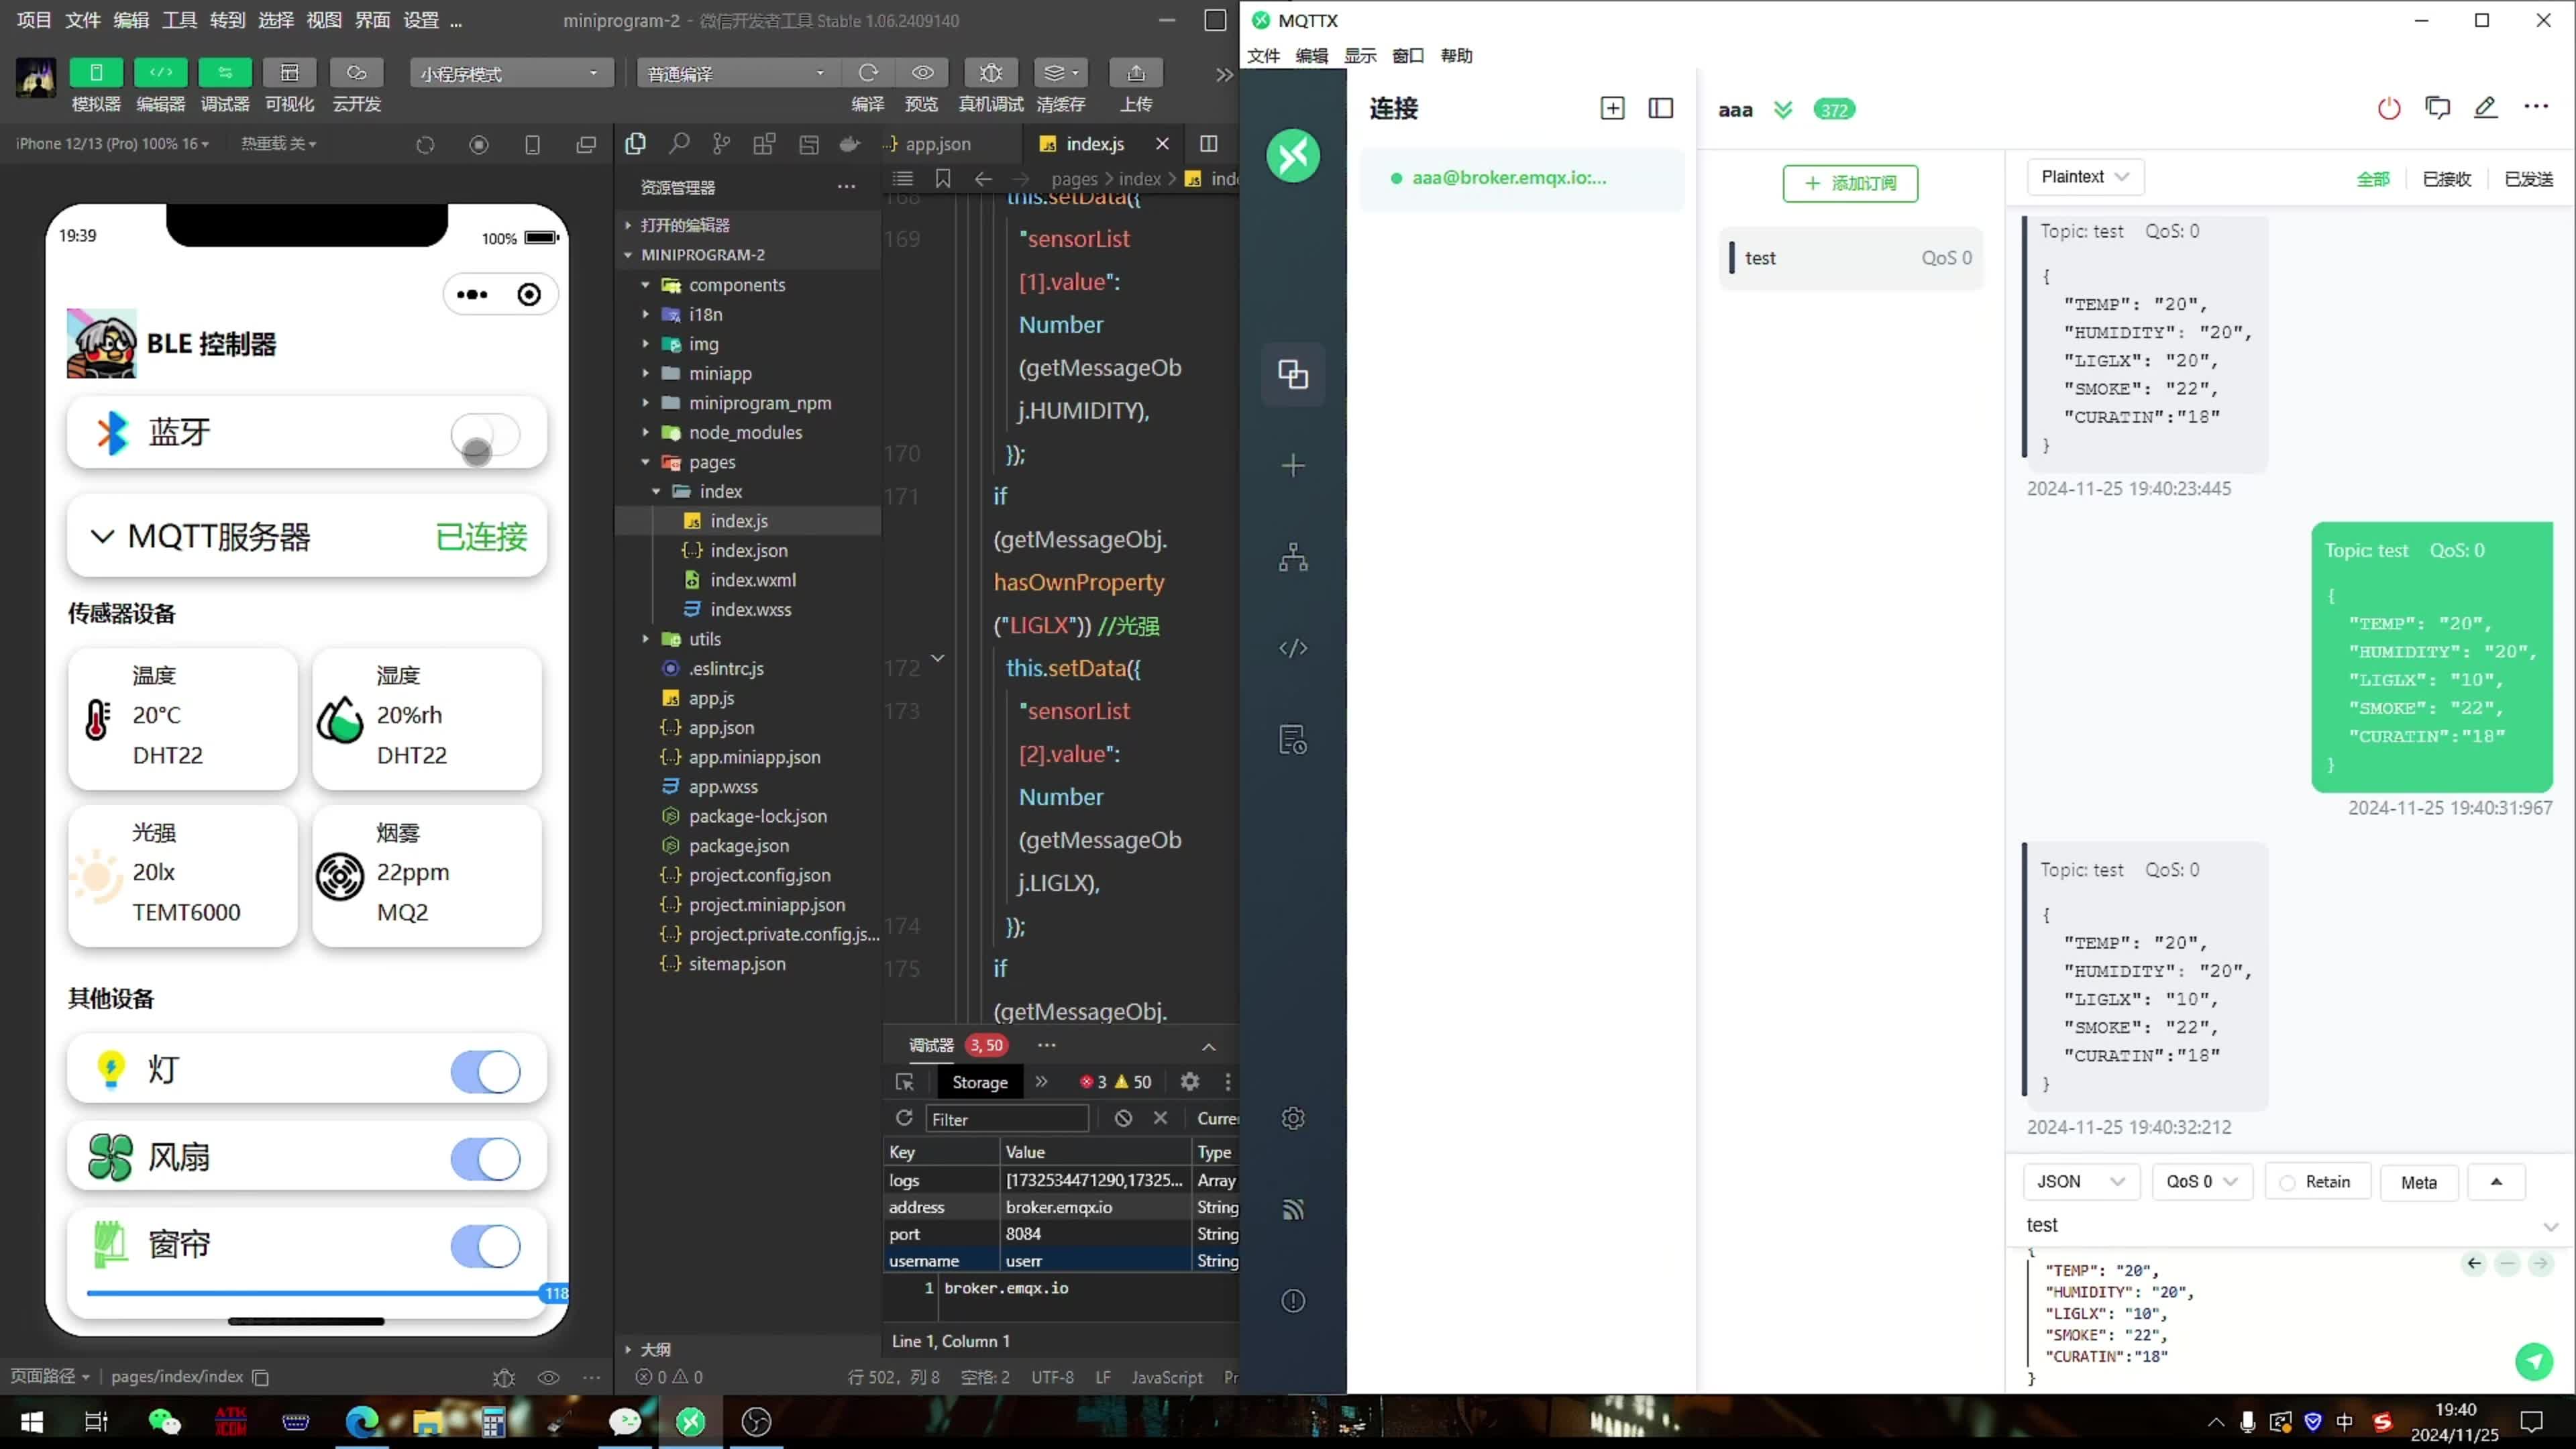Expand the components folder
The height and width of the screenshot is (1449, 2576).
pos(736,285)
